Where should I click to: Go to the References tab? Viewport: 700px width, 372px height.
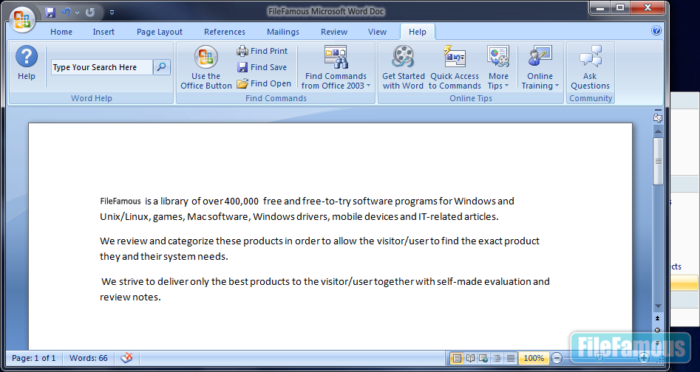225,32
